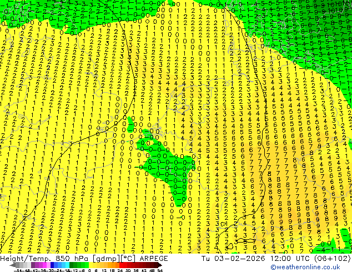Click the magenta swatch in the color legend
The height and width of the screenshot is (272, 352).
pos(44,265)
